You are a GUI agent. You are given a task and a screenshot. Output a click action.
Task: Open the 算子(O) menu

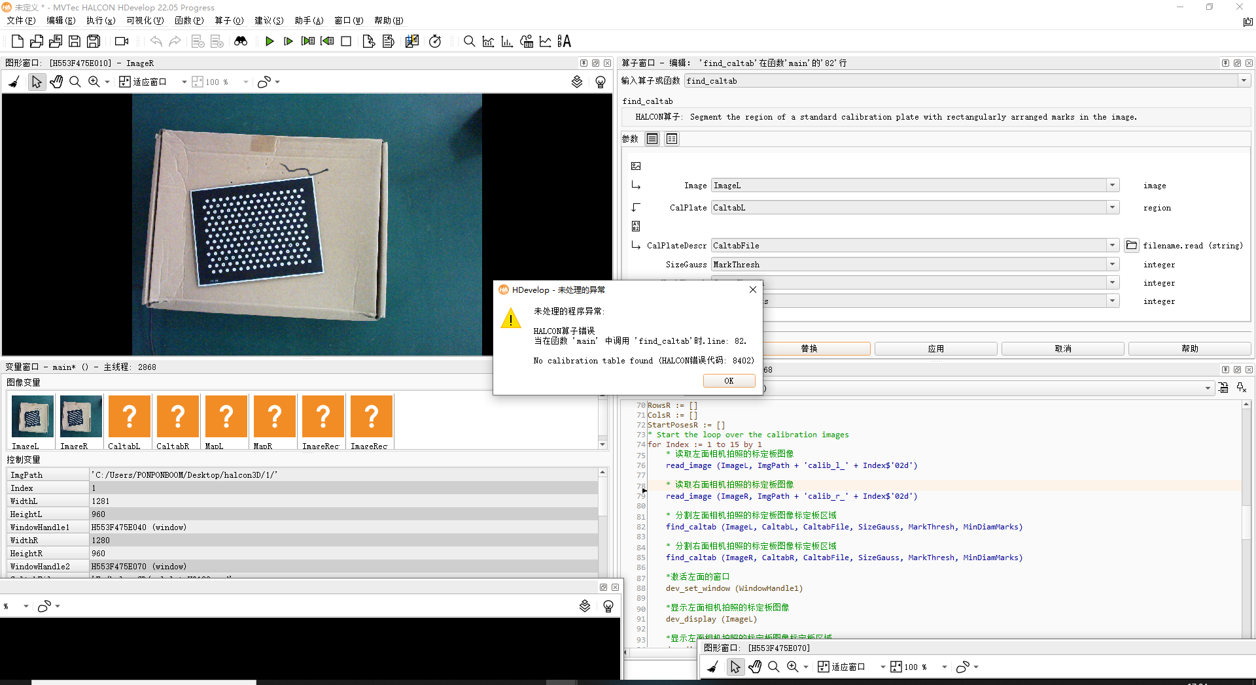coord(229,21)
